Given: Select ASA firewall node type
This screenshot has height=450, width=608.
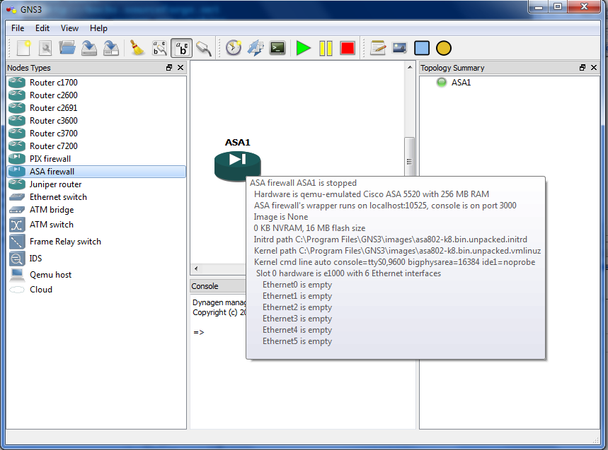Looking at the screenshot, I should point(96,172).
